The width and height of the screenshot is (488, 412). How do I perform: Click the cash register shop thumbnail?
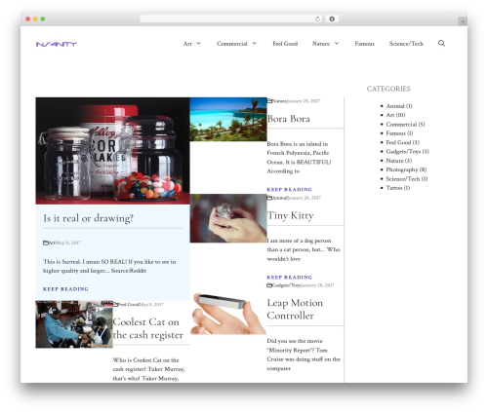[x=74, y=324]
